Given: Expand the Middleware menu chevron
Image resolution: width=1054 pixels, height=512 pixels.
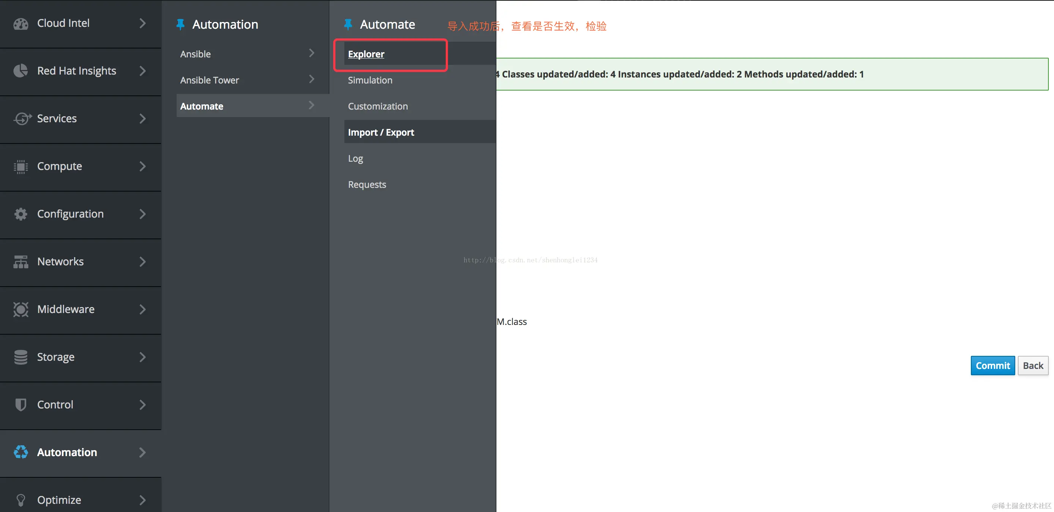Looking at the screenshot, I should (x=142, y=309).
